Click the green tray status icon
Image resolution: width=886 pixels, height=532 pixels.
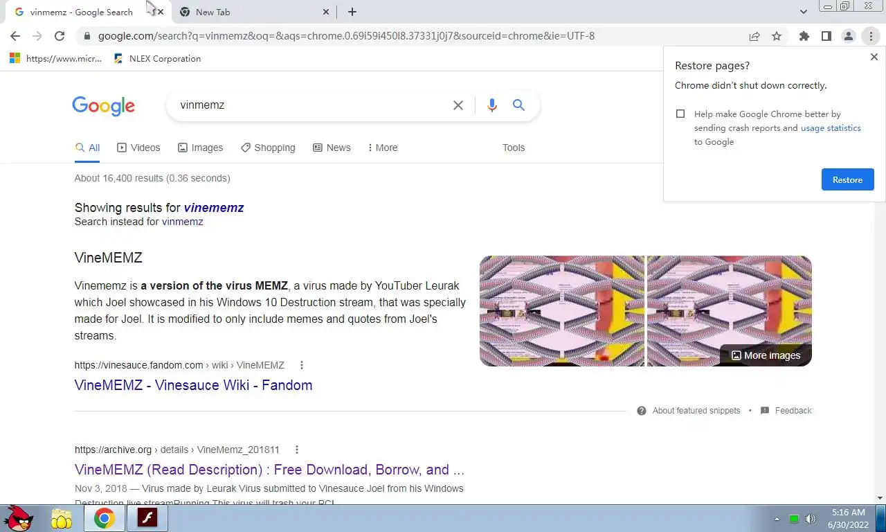click(794, 519)
